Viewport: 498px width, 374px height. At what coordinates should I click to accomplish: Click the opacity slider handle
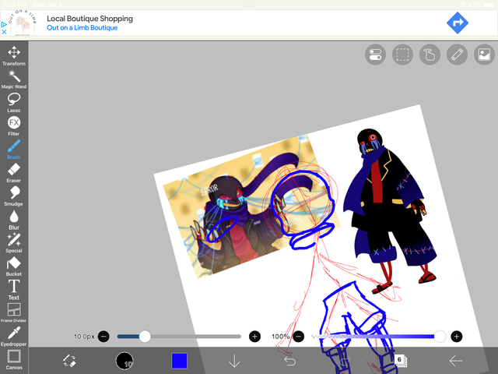(x=440, y=336)
